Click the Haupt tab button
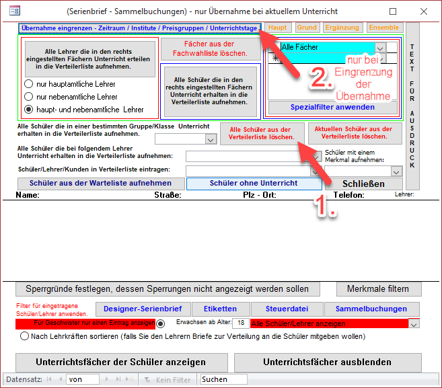442x388 pixels. pos(278,28)
